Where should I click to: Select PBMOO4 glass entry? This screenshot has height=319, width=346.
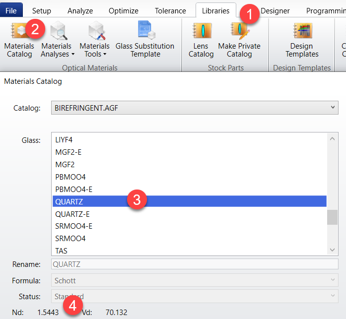(x=189, y=177)
